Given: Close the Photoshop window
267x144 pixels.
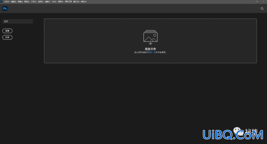Looking at the screenshot, I should click(x=264, y=2).
